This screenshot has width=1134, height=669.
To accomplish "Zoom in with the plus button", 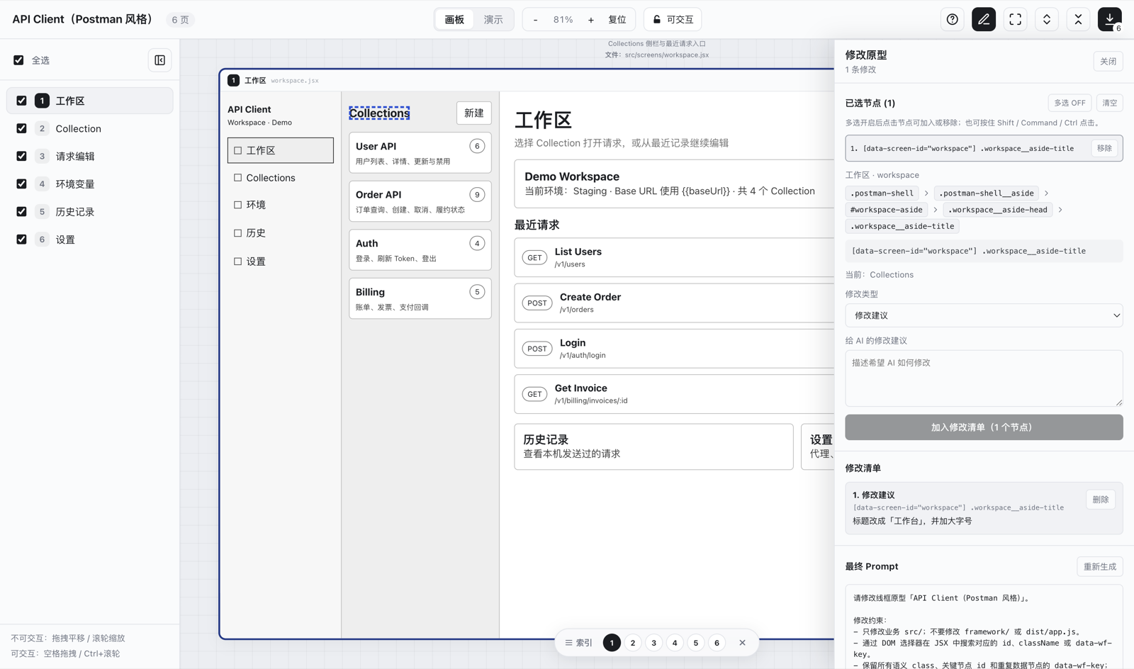I will [x=591, y=20].
